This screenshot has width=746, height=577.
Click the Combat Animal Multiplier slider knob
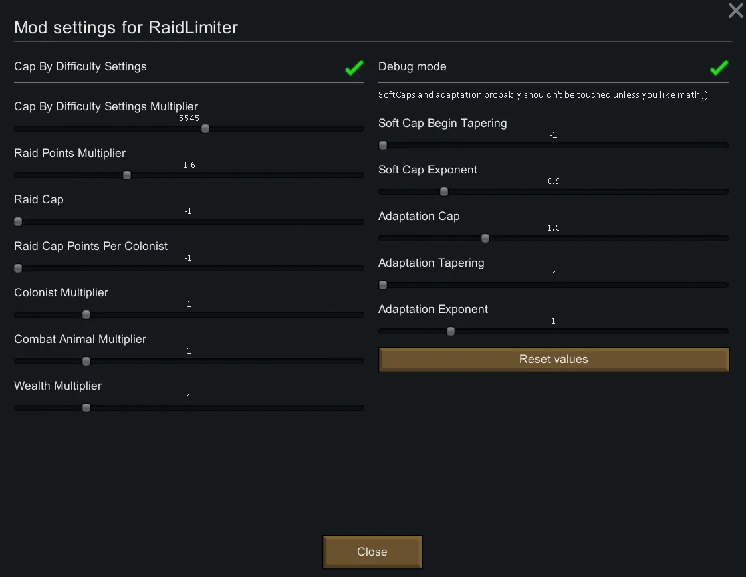(x=86, y=362)
